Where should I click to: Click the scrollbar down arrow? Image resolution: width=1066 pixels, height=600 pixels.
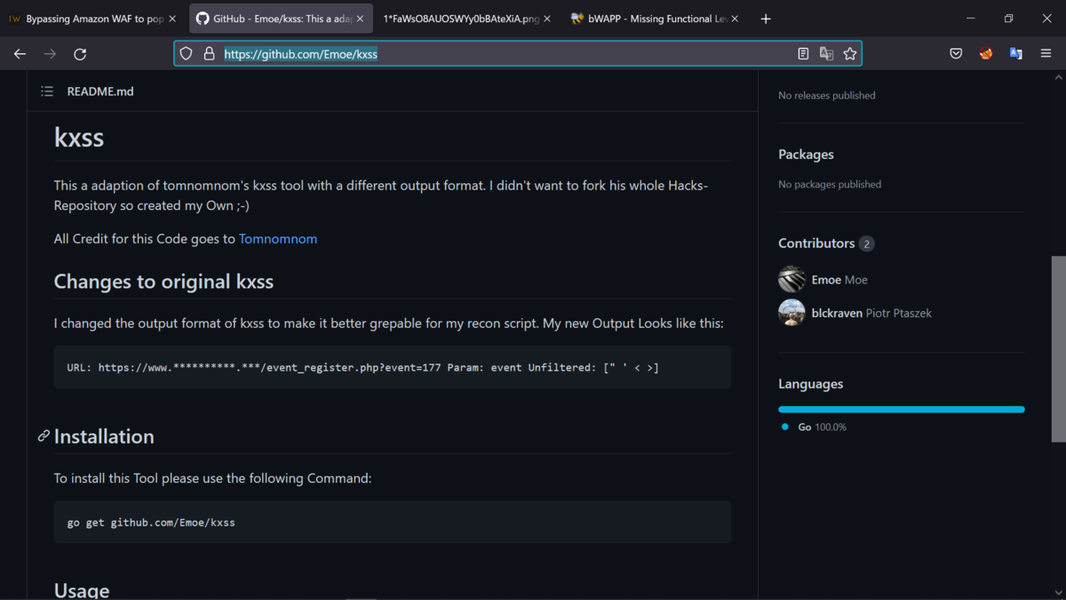tap(1058, 592)
